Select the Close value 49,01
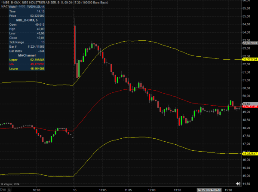The image size is (258, 192). coord(40,38)
